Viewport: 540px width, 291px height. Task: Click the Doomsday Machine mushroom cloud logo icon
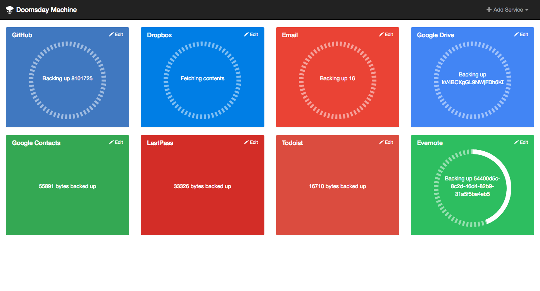pyautogui.click(x=10, y=10)
